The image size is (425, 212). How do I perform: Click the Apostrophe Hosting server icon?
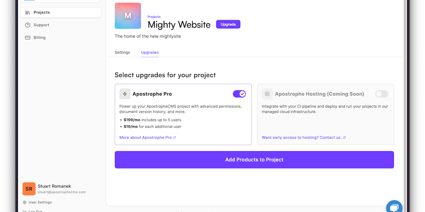pos(267,94)
